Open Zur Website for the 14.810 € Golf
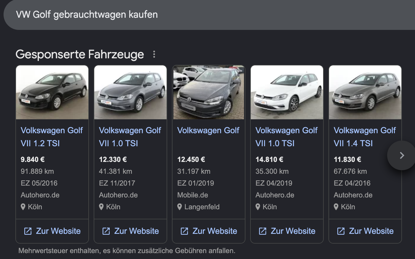This screenshot has height=259, width=415. pyautogui.click(x=287, y=231)
